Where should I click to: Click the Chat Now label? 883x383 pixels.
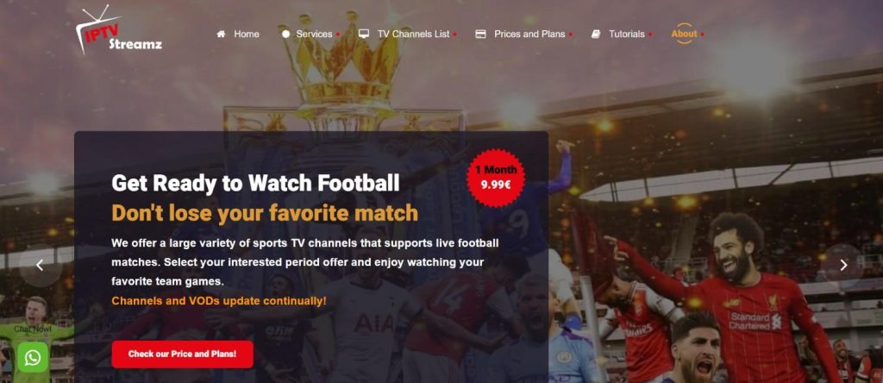pos(33,329)
